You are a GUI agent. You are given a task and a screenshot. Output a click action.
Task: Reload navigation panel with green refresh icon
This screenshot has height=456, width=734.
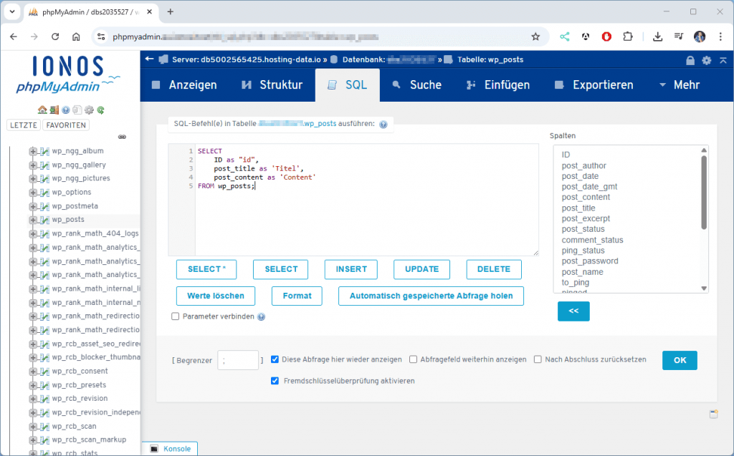coord(100,110)
